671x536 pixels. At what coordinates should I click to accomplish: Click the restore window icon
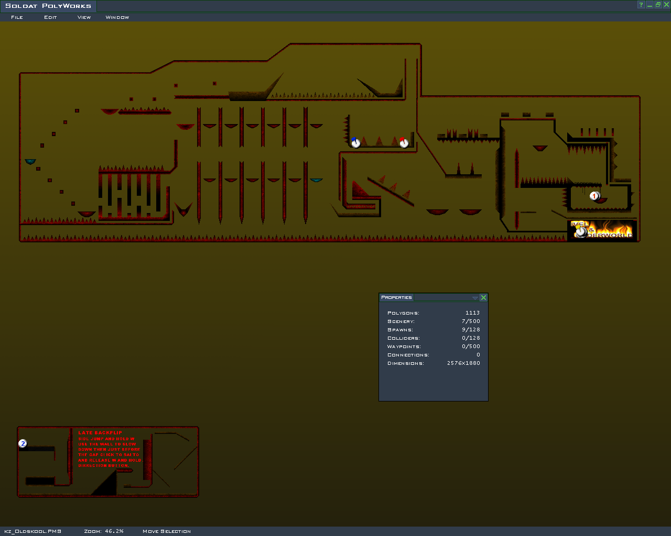(x=658, y=5)
